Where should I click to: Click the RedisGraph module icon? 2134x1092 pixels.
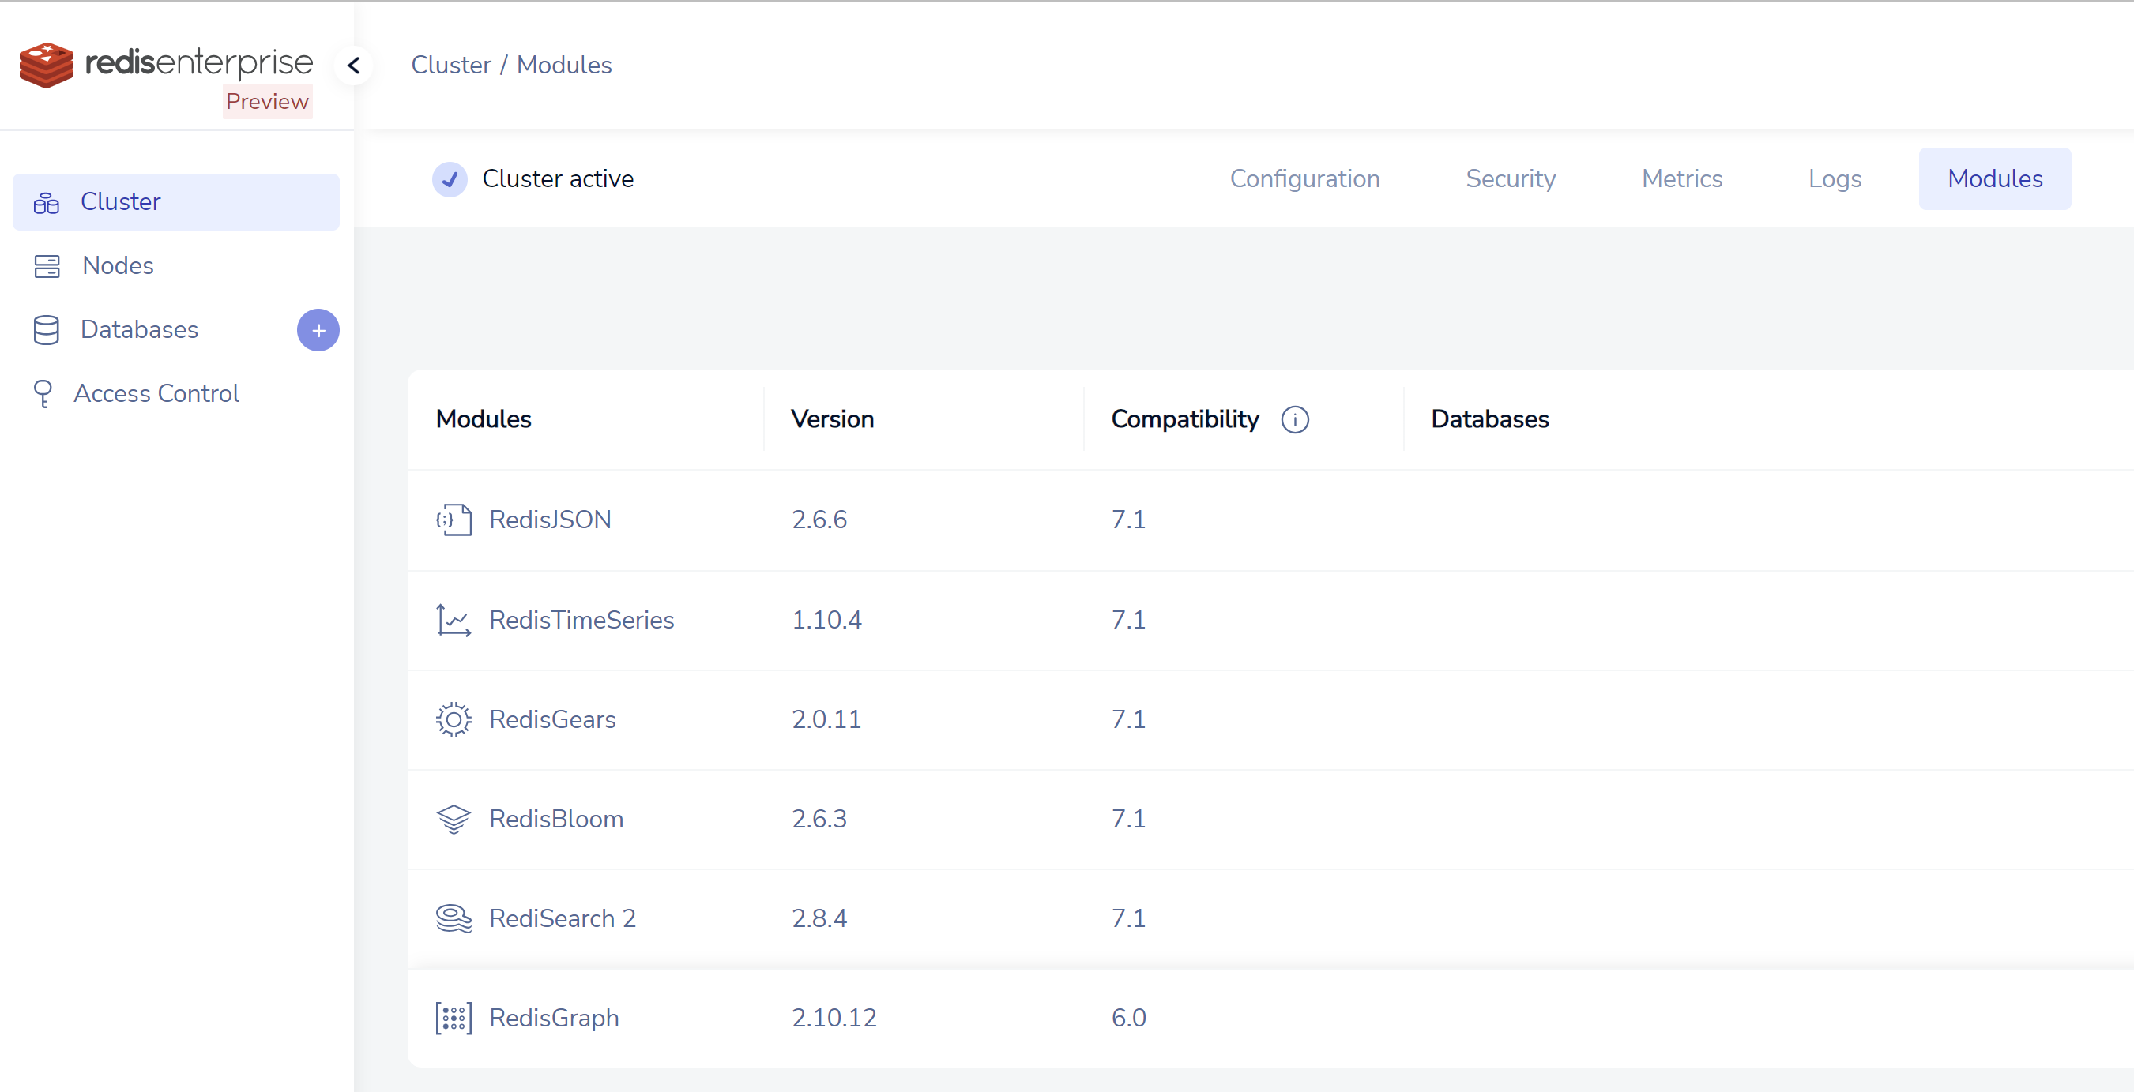click(x=454, y=1018)
